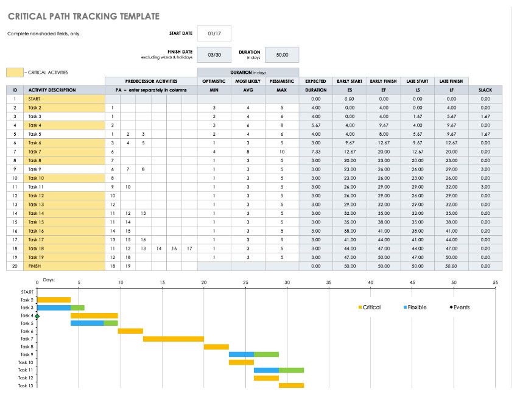Click the Events diamond legend marker
Screen dimensions: 520x394
coord(451,308)
